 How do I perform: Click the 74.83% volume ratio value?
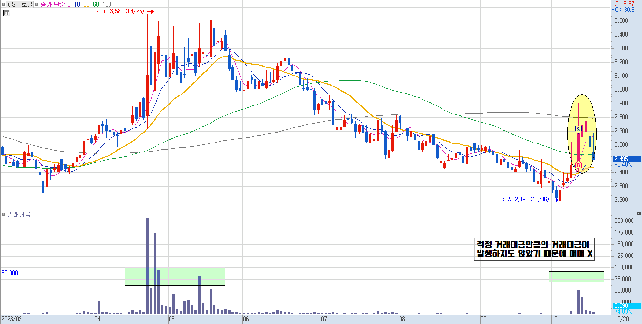pos(623,311)
